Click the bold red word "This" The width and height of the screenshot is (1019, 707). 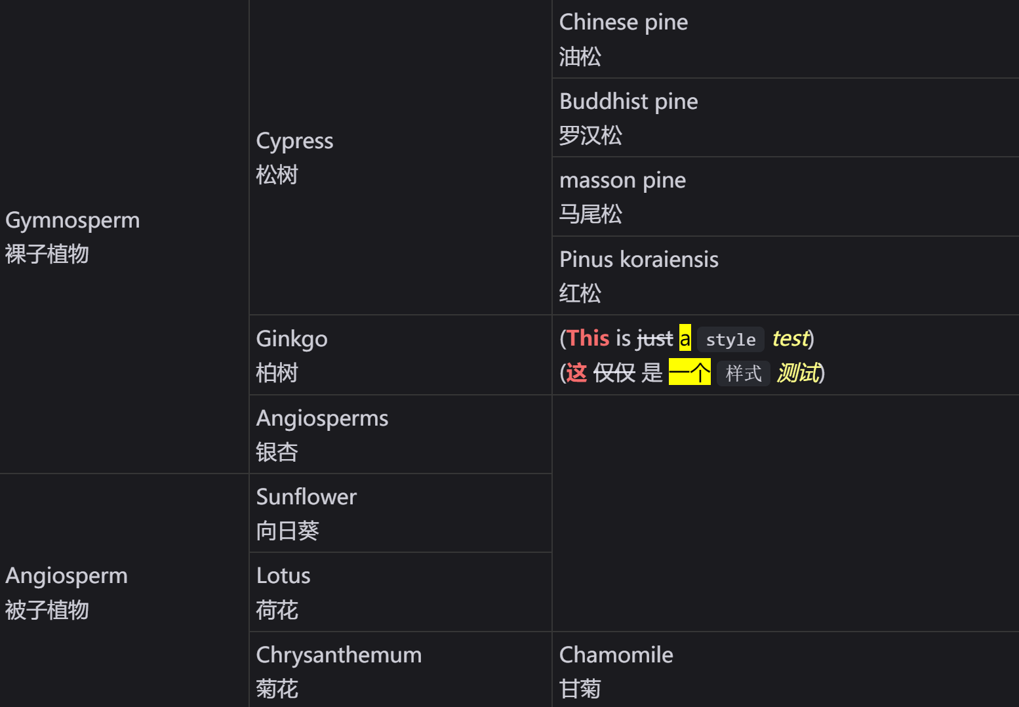[588, 338]
